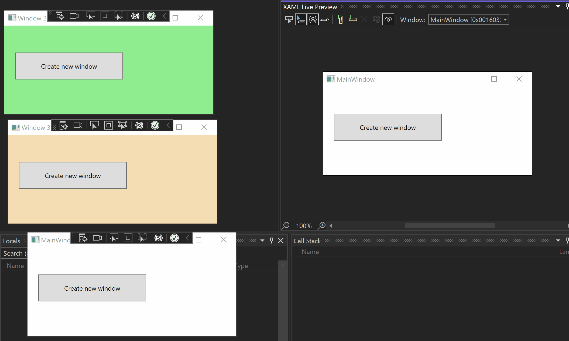569x341 pixels.
Task: Add a horizontal ruler in XAML Live Preview
Action: (x=352, y=19)
